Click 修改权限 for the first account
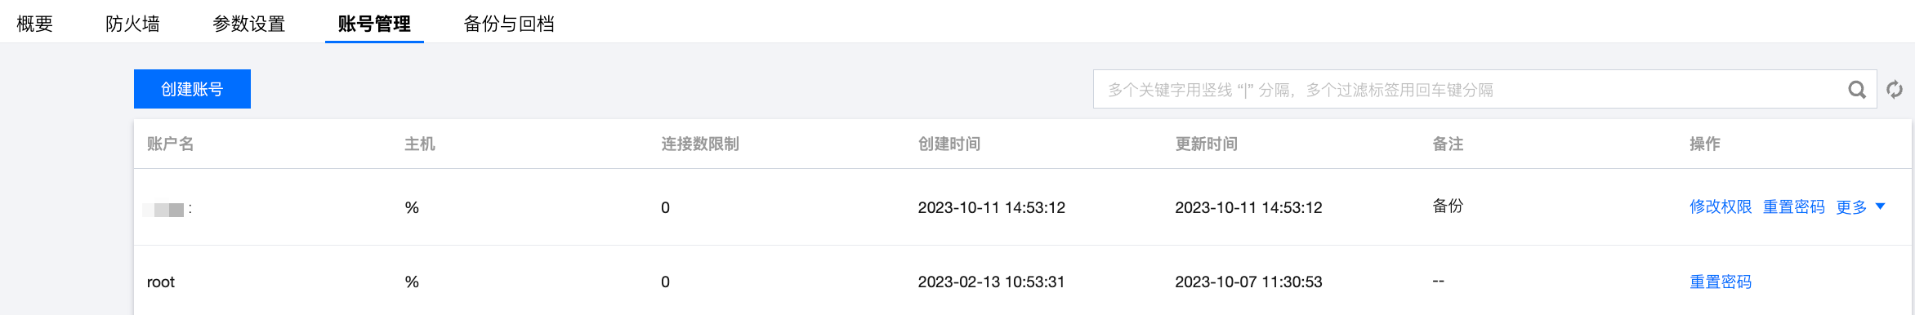The image size is (1915, 315). (x=1721, y=207)
